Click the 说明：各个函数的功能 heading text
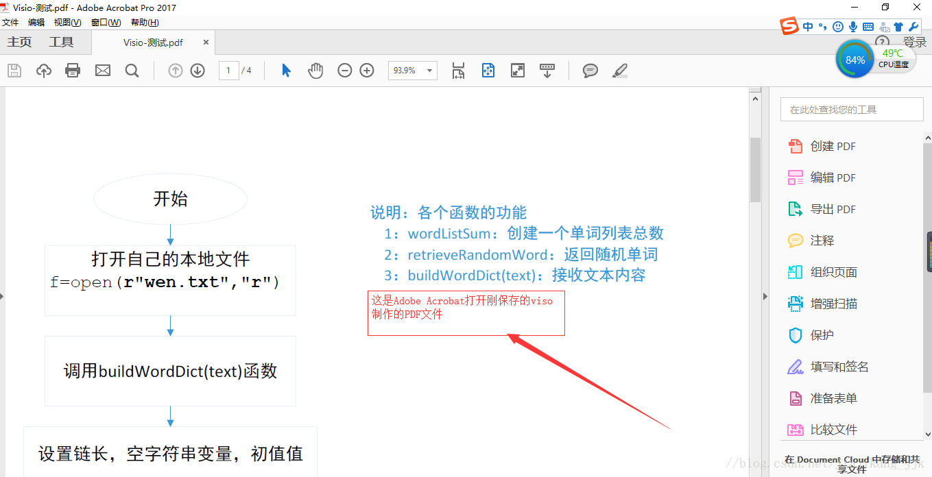The image size is (932, 477). [x=449, y=212]
